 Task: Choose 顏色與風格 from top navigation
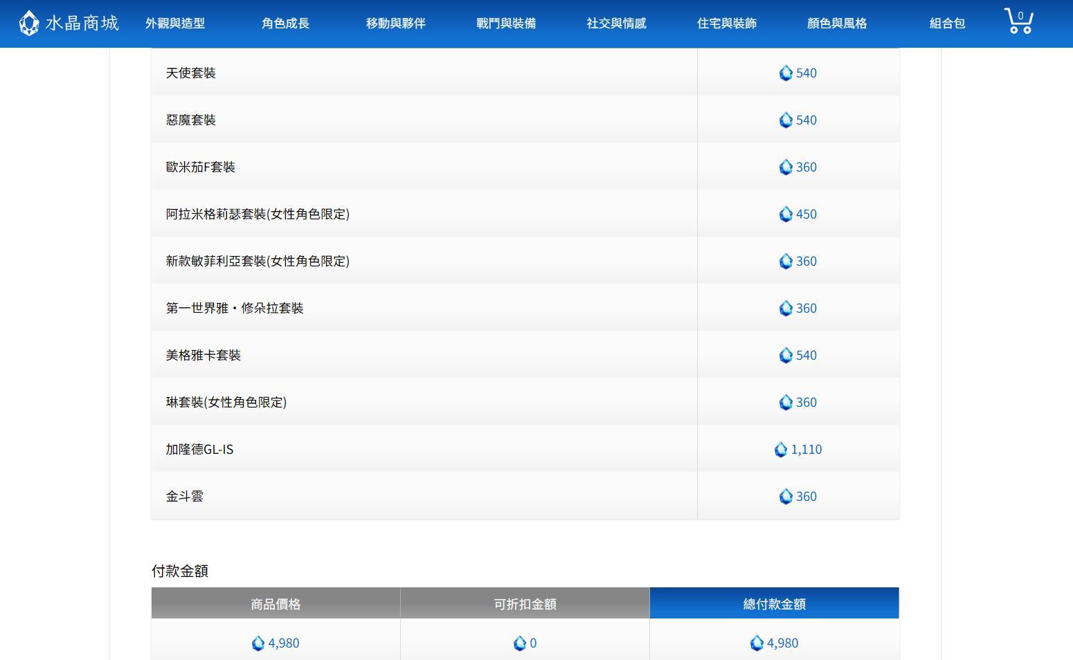click(x=836, y=24)
